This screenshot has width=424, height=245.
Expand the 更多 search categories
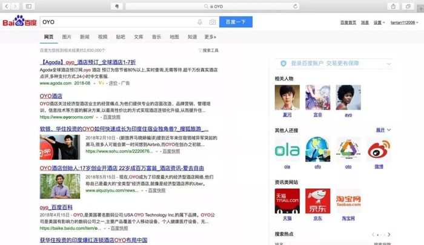[210, 37]
